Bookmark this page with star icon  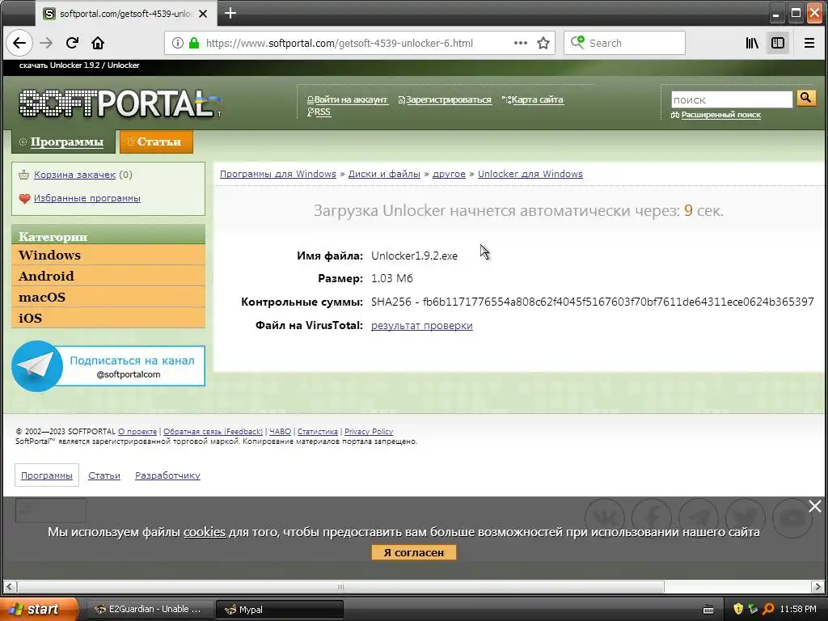pyautogui.click(x=543, y=43)
